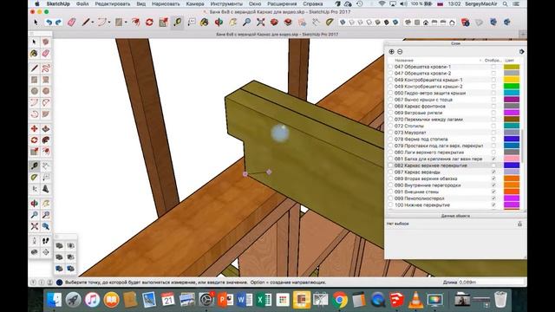Choose the Freehand tool in side palette
Image resolution: width=555 pixels, height=312 pixels.
pos(46,68)
